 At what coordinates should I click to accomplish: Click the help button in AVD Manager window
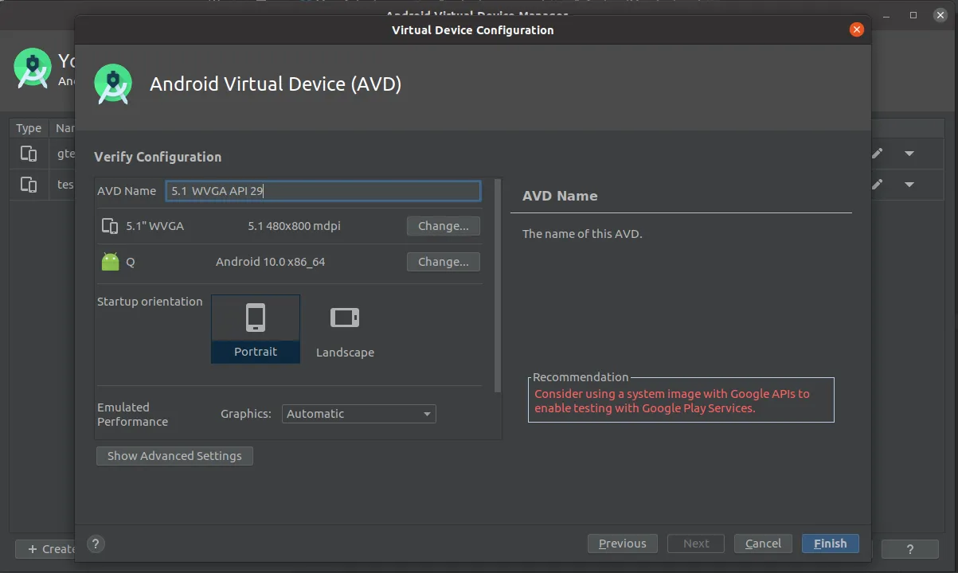(x=910, y=549)
